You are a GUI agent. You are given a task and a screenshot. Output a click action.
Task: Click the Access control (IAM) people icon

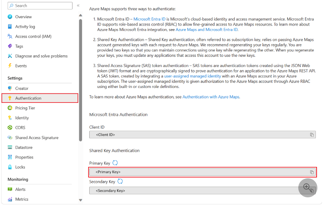tap(10, 37)
